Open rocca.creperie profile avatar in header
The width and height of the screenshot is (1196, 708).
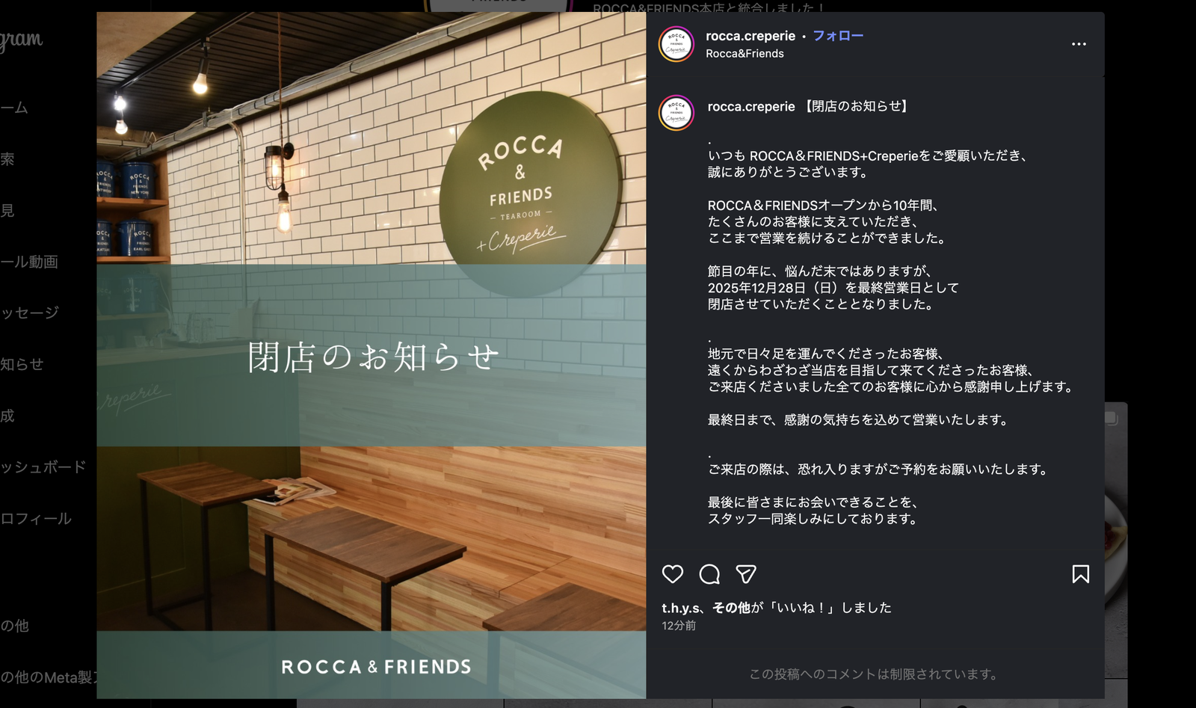coord(676,44)
